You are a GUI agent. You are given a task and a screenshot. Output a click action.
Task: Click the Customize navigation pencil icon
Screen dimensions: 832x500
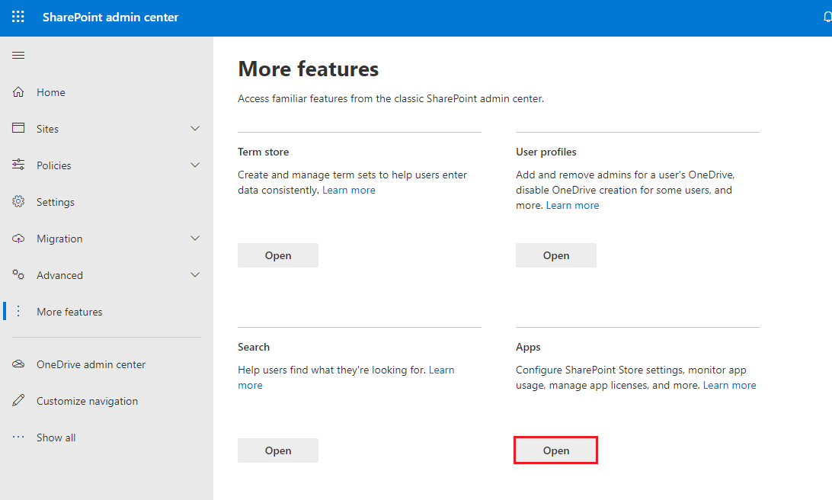click(18, 400)
